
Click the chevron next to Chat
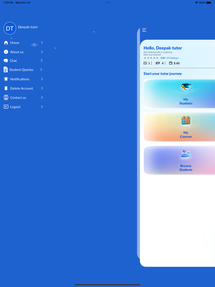[x=42, y=61]
